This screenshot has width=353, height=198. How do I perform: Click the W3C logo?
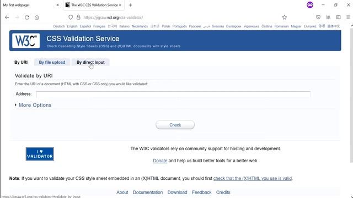pos(26,41)
